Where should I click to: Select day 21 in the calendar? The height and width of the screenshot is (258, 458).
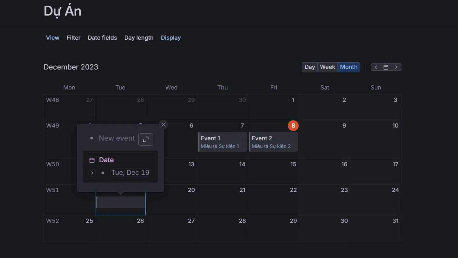coord(242,190)
